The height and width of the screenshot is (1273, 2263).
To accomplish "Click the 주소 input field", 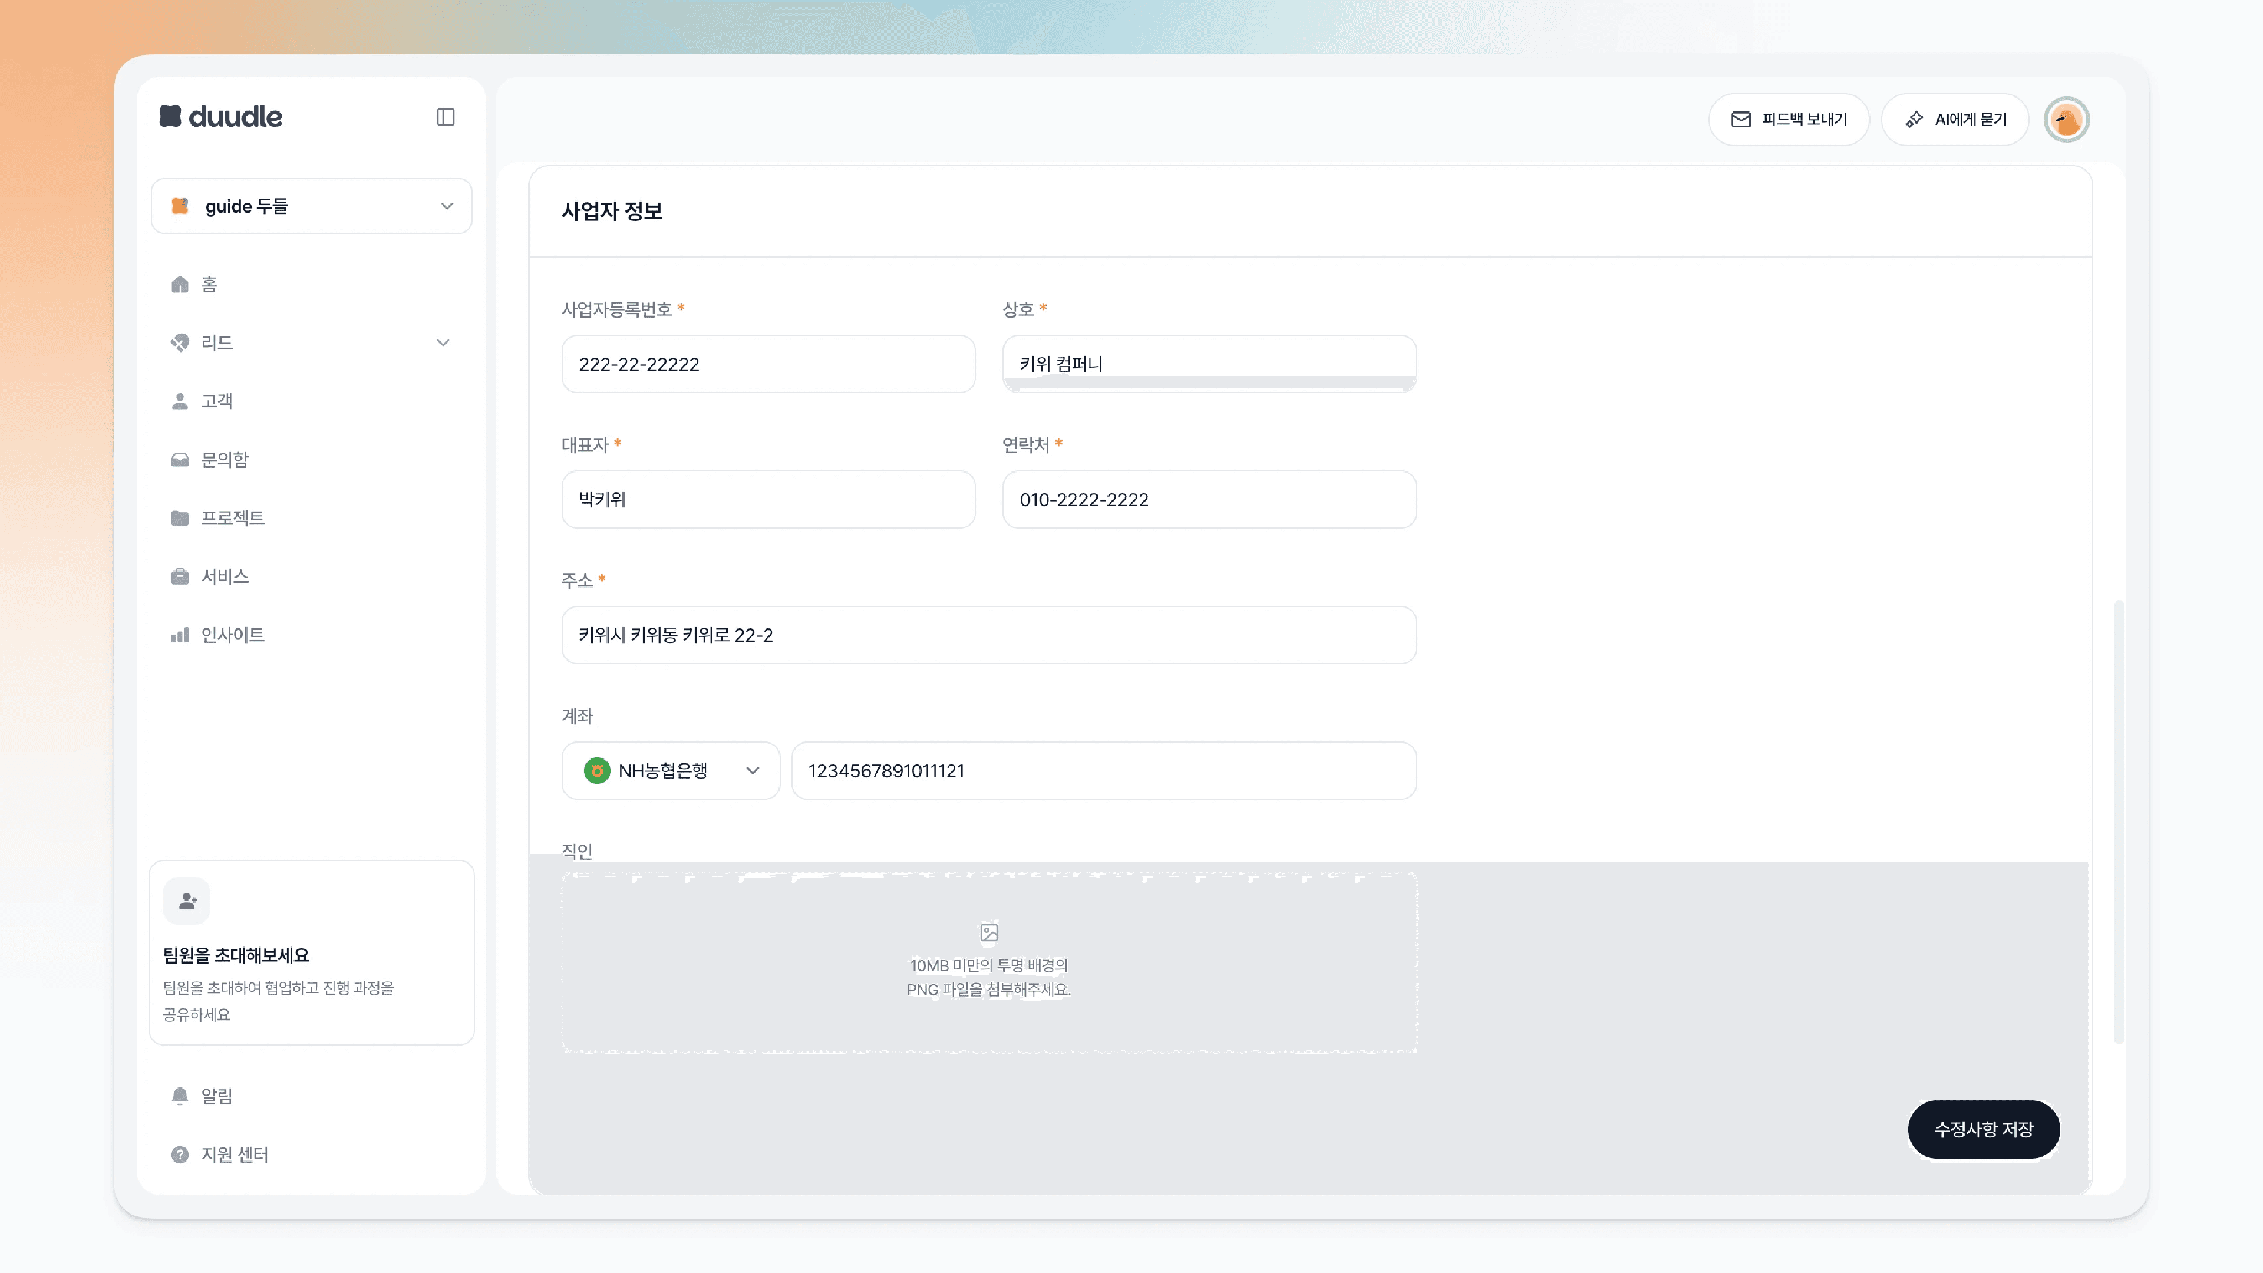I will tap(989, 635).
